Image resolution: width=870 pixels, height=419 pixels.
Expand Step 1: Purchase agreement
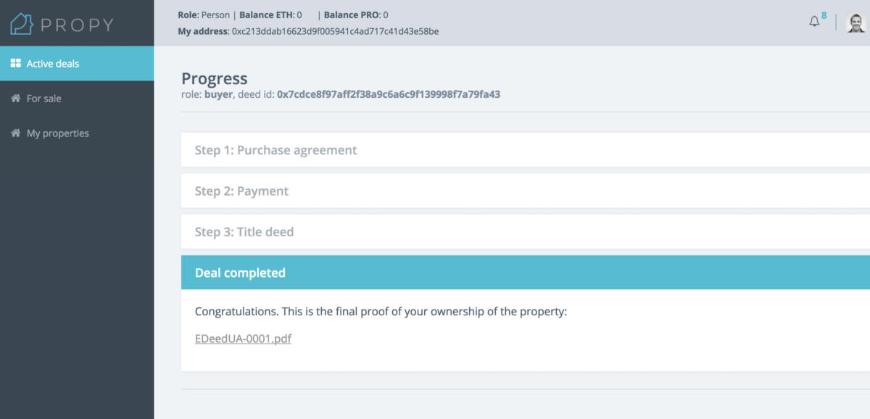(275, 150)
